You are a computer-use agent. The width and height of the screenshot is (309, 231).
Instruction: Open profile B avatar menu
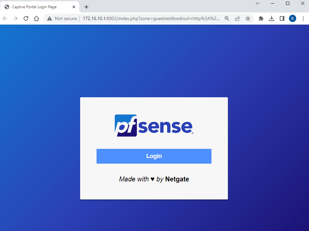tap(293, 18)
